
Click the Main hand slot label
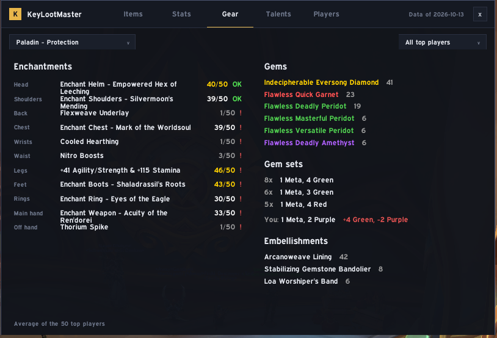[28, 213]
